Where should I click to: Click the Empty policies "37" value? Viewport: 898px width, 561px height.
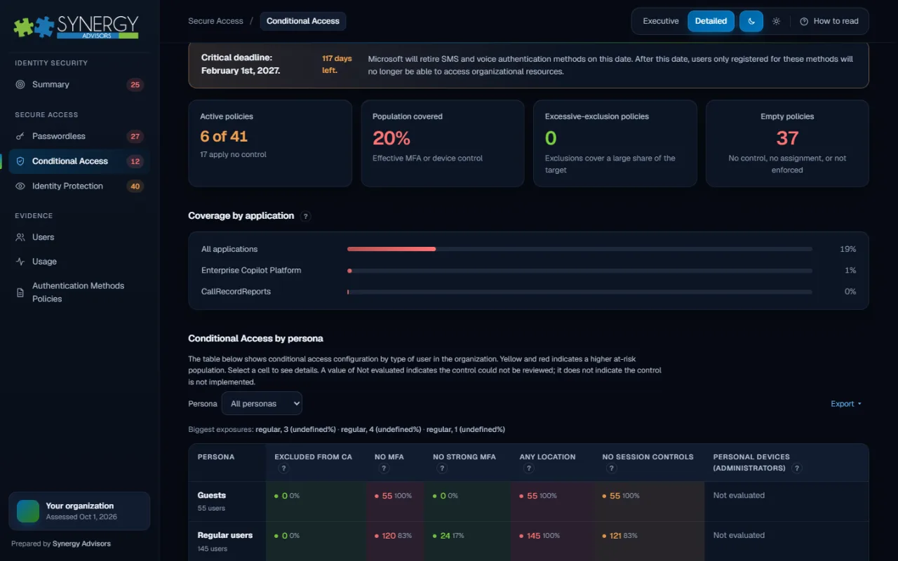(x=787, y=137)
